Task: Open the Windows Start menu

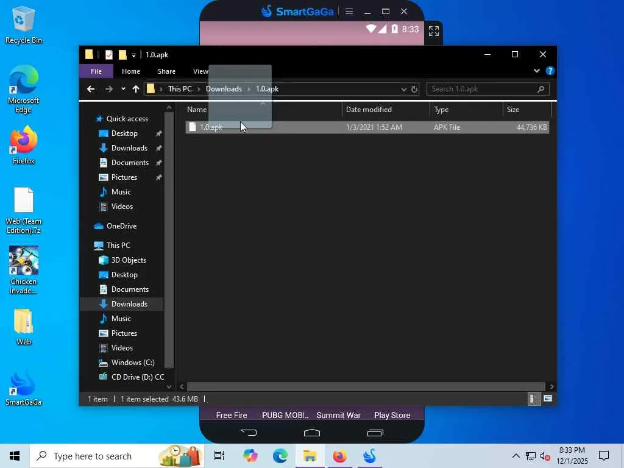Action: [x=15, y=456]
